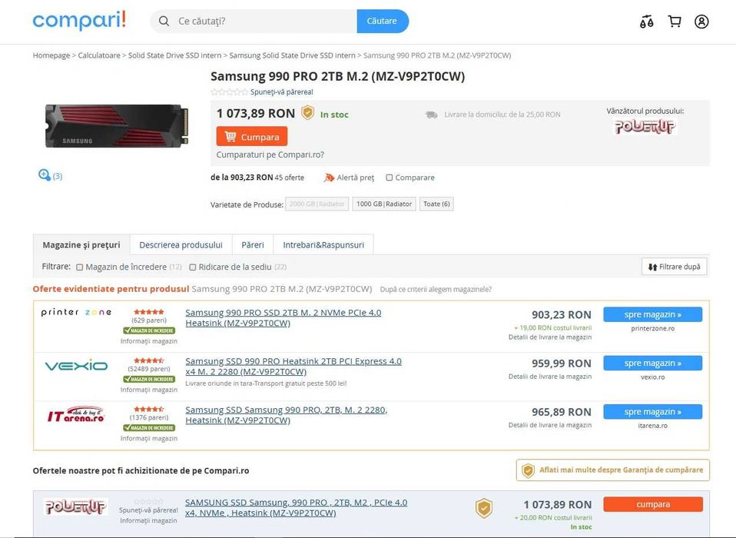Select the 1000 GB | Radiator variant
The image size is (736, 538).
pyautogui.click(x=384, y=204)
